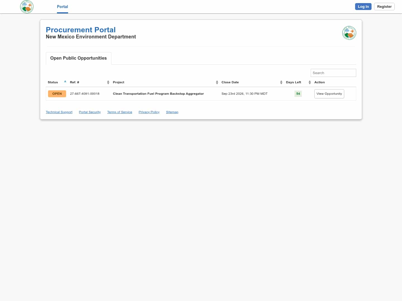Click the Status column header
Viewport: 402px width, 301px height.
click(x=53, y=82)
